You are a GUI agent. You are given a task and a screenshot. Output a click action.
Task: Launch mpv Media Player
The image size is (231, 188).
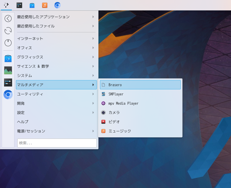click(140, 103)
